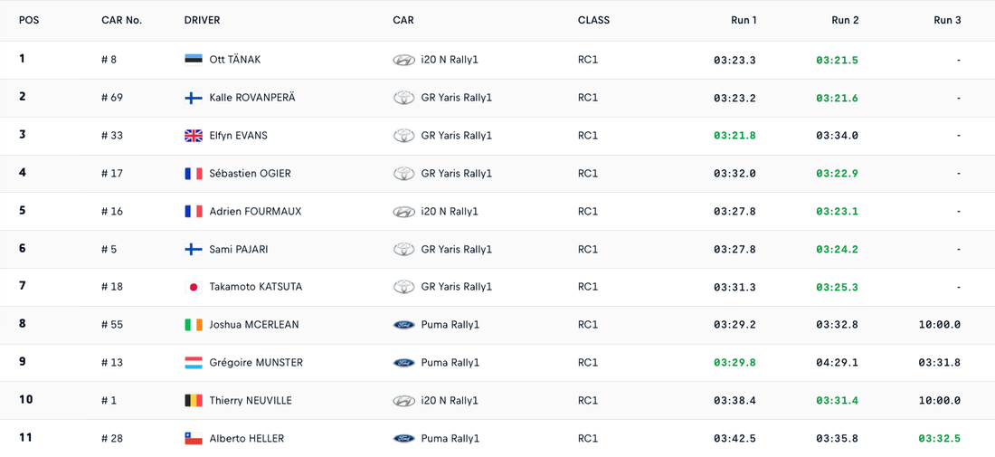Click the UK flag next to Elfyn EVANS
The width and height of the screenshot is (995, 457).
point(193,136)
